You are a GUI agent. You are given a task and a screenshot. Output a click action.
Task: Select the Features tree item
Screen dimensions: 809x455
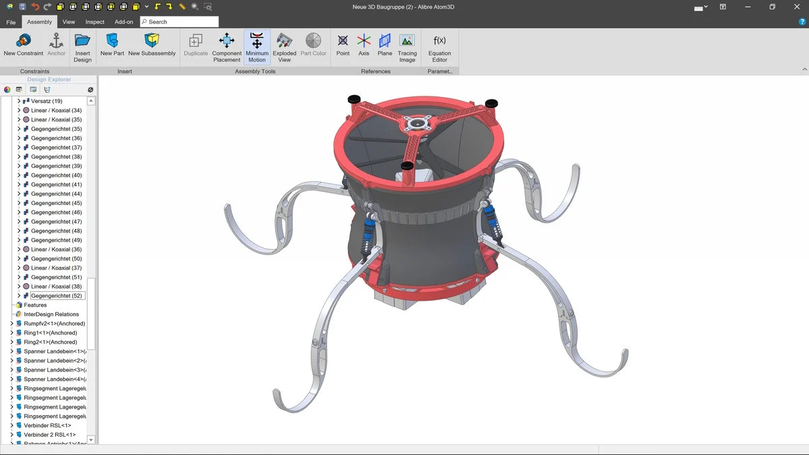pos(35,305)
